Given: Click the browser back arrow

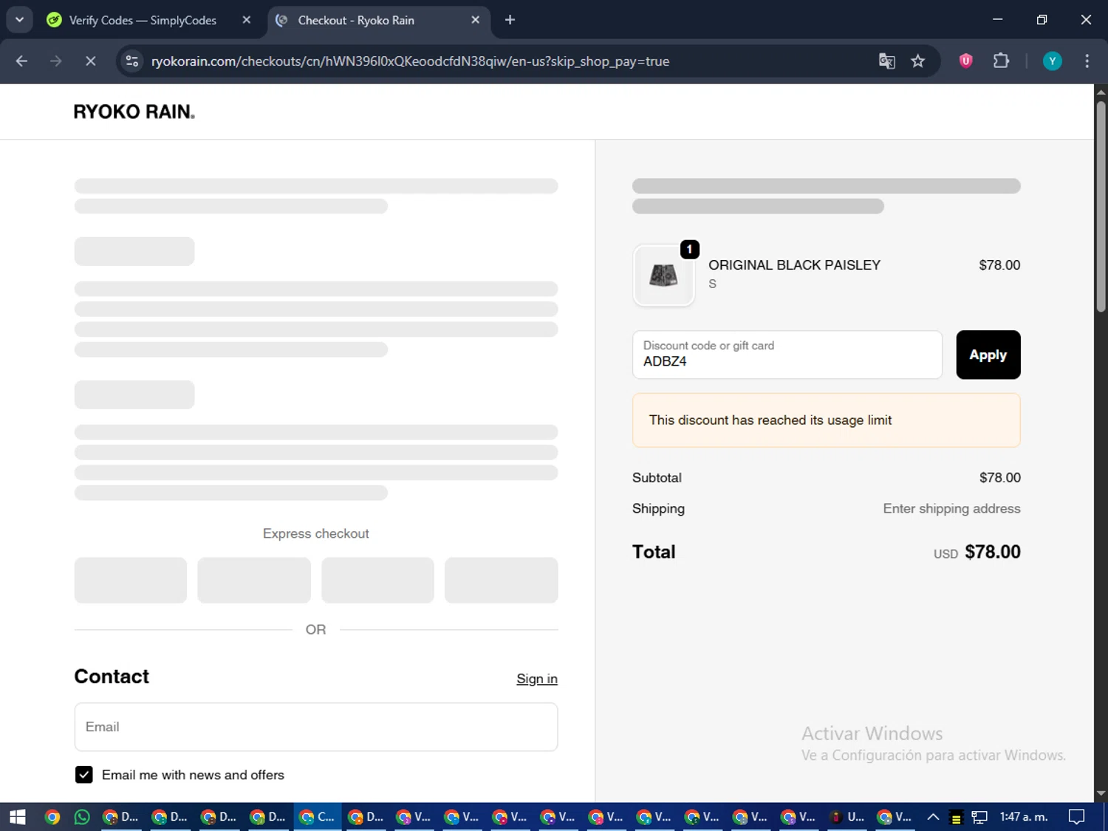Looking at the screenshot, I should (21, 61).
